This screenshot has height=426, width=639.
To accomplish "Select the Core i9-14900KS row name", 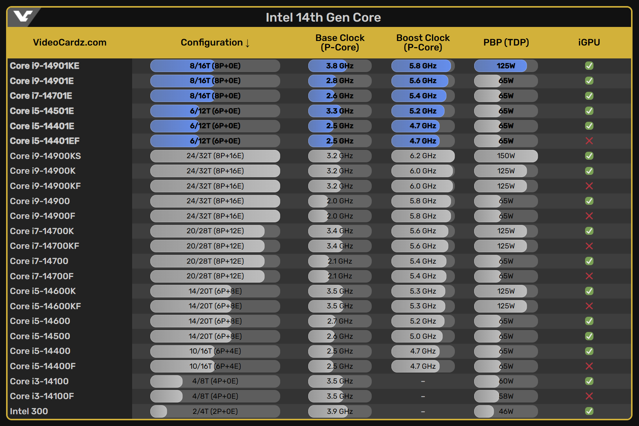I will [x=46, y=156].
